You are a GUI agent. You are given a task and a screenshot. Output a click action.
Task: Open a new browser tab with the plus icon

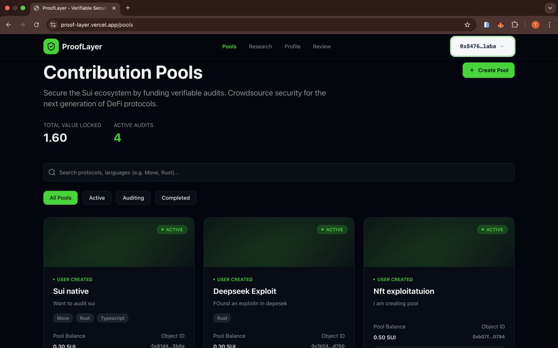128,8
